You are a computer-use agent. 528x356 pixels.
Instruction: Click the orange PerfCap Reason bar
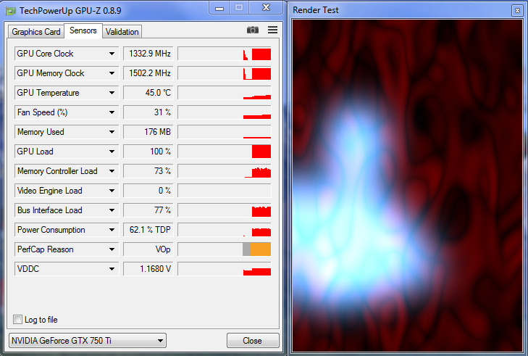click(261, 249)
